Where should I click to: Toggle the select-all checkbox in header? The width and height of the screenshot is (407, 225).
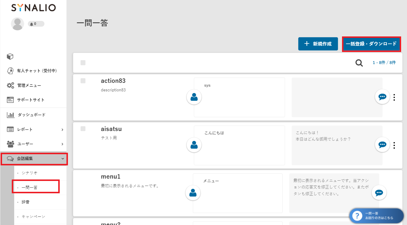point(83,63)
